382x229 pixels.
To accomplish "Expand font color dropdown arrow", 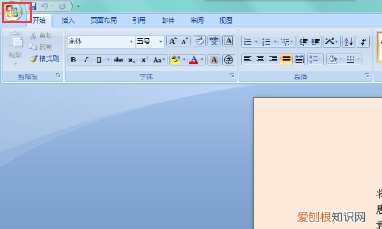I will click(x=202, y=60).
